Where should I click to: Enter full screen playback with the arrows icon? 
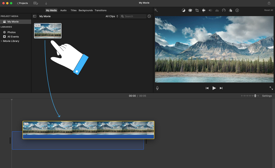(271, 88)
